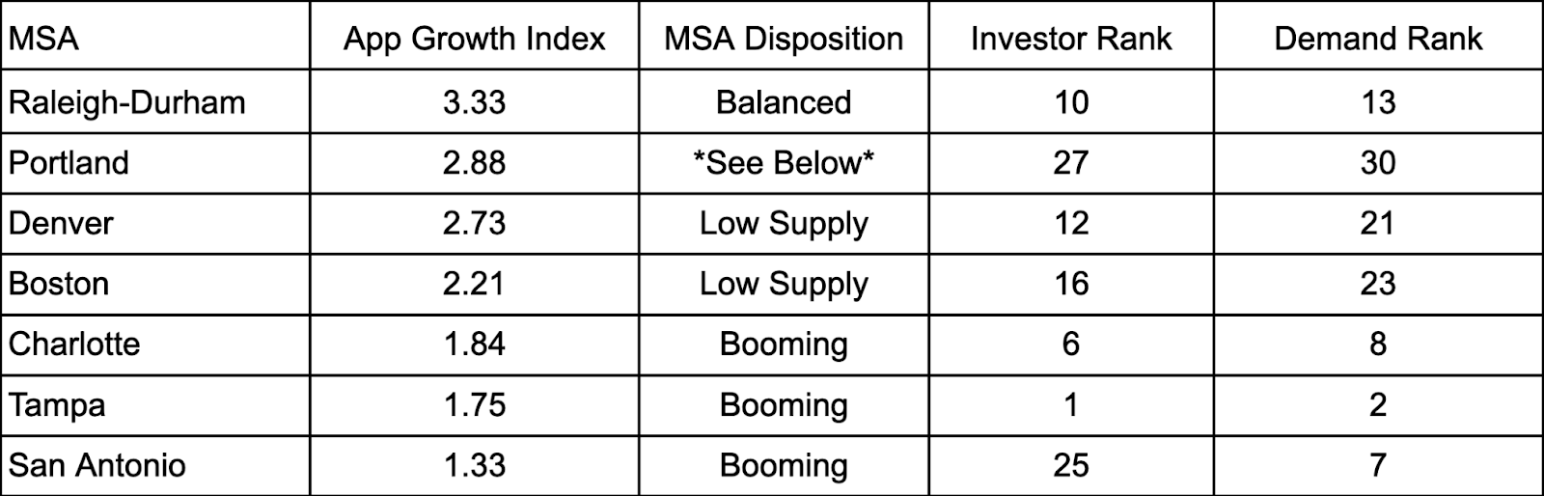This screenshot has width=1544, height=496.
Task: Select the San Antonio cell
Action: click(x=97, y=465)
